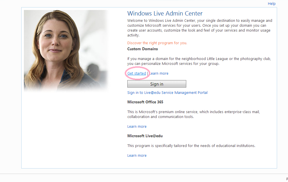Click the orange Discover the right program text
This screenshot has width=288, height=182.
tap(157, 43)
